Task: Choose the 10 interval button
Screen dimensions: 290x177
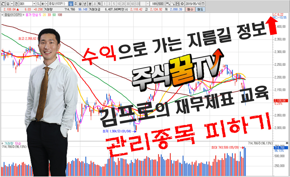Action: point(119,4)
